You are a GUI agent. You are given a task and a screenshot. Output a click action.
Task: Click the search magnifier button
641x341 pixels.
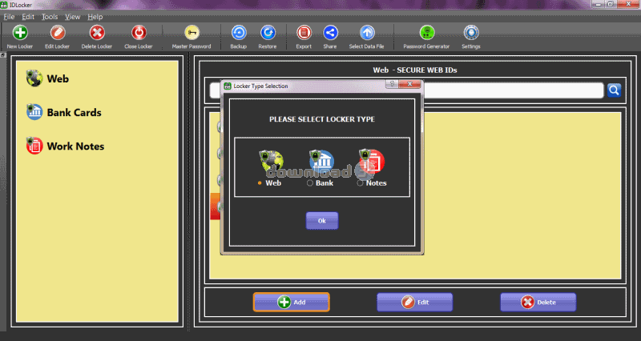click(x=614, y=90)
